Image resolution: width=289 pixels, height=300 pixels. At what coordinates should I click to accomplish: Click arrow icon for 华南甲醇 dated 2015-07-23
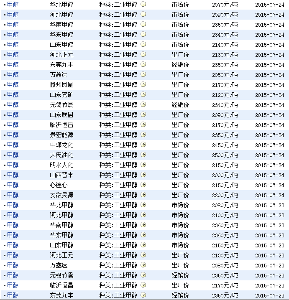tap(143, 225)
